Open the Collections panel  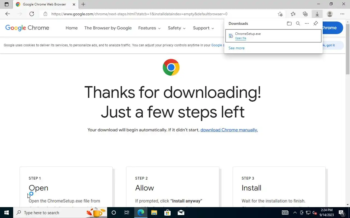(x=305, y=14)
